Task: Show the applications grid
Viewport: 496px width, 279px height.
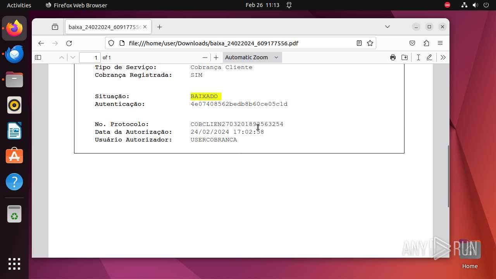Action: (14, 264)
